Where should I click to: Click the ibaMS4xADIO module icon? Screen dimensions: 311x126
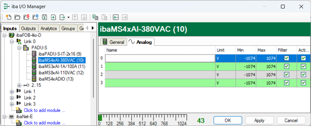click(x=34, y=79)
